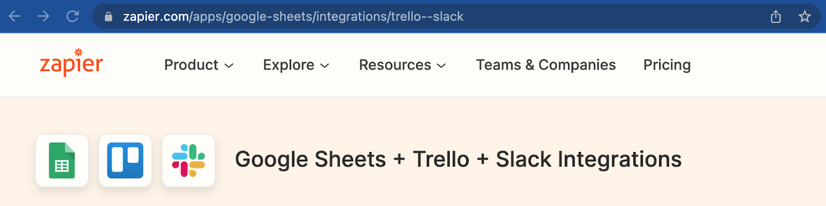Expand the chevron next to Product
The height and width of the screenshot is (206, 826).
click(229, 65)
